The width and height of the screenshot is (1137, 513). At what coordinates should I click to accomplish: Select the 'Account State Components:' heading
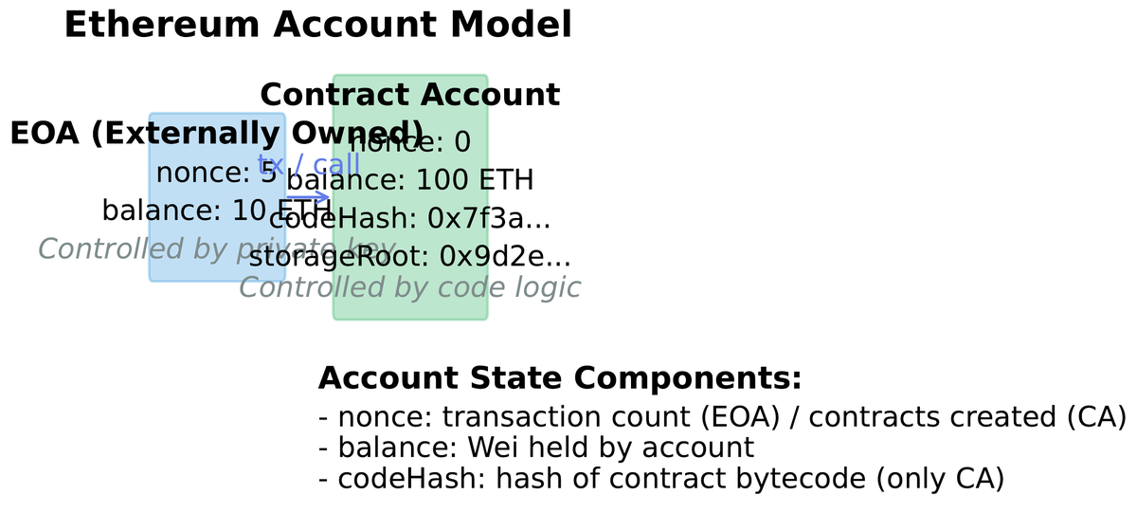click(560, 378)
